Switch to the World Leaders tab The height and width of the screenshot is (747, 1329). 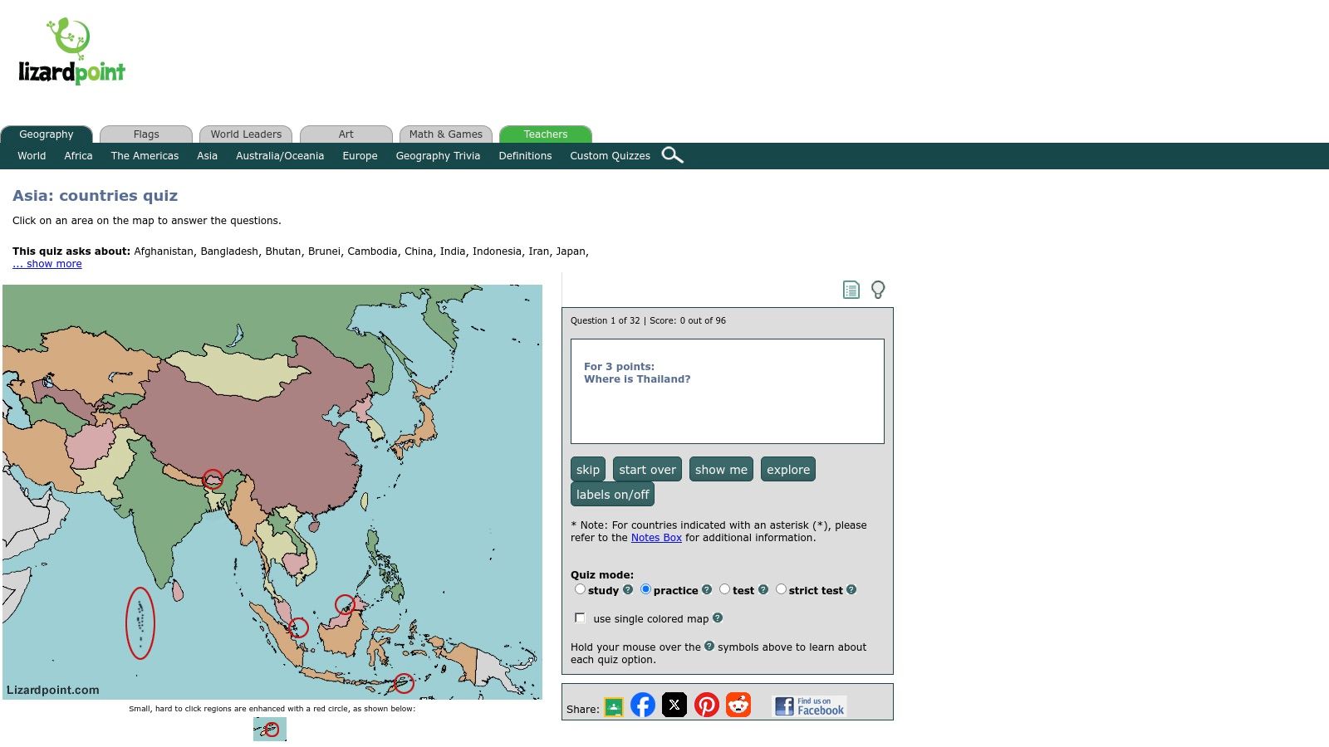[246, 134]
